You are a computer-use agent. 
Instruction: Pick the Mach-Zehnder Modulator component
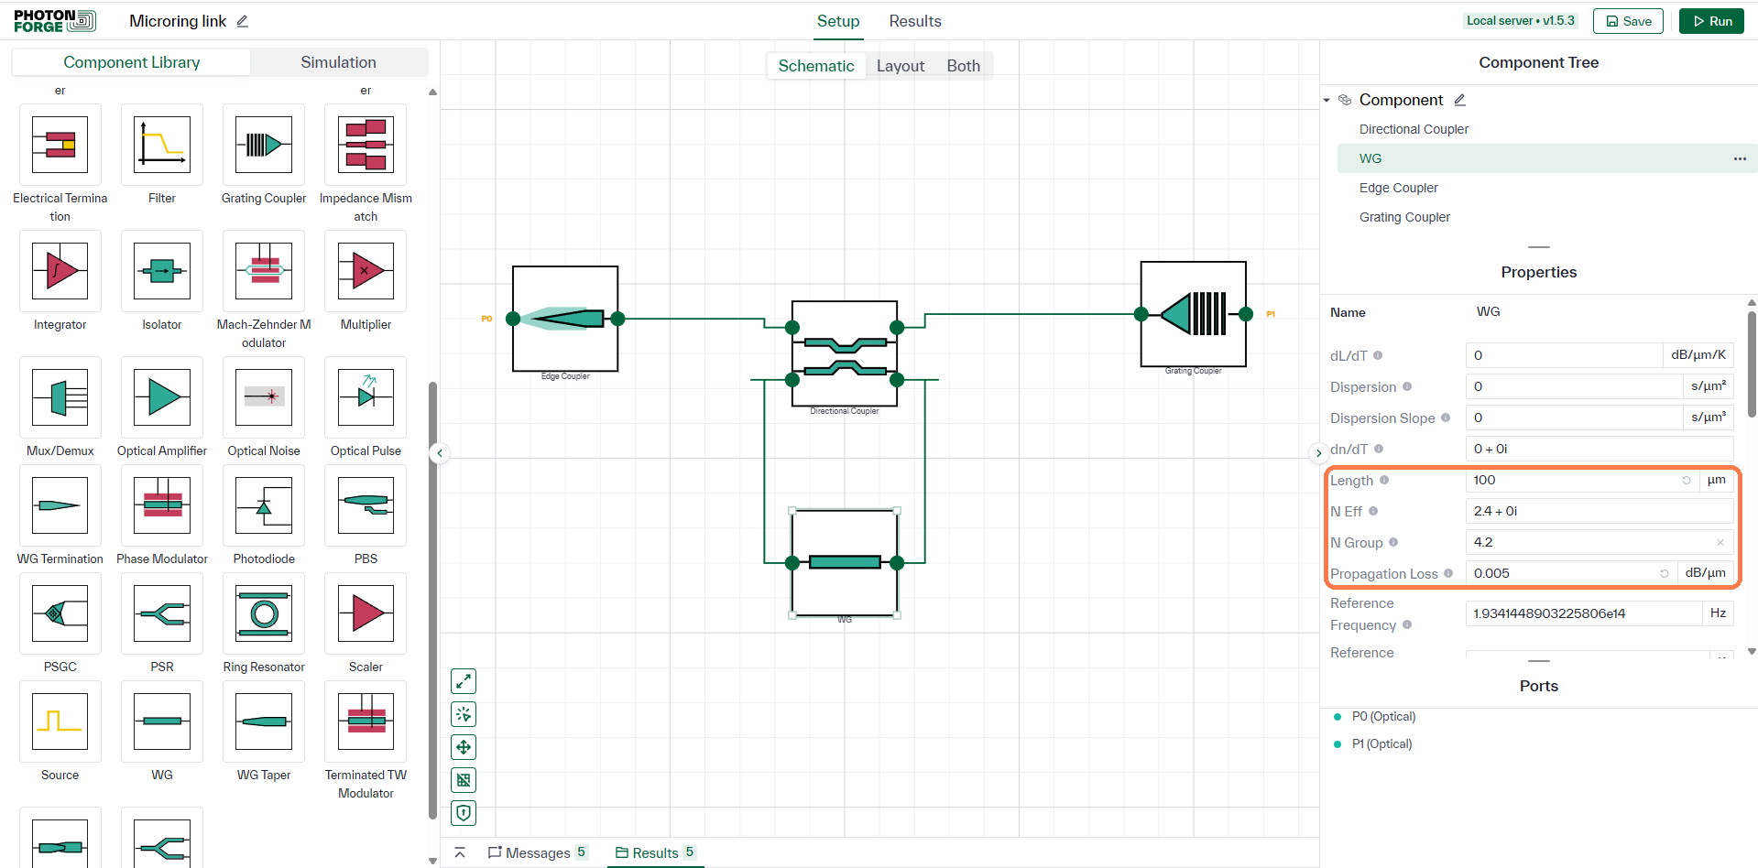[x=264, y=271]
